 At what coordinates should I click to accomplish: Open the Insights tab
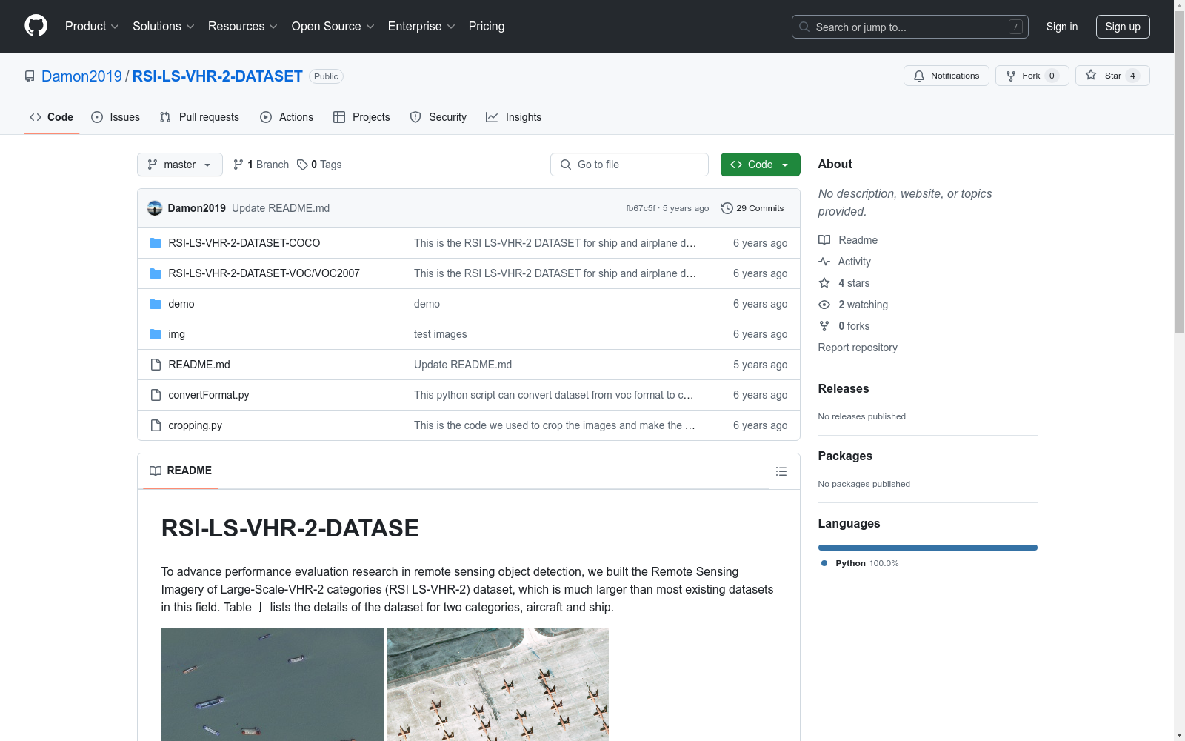point(514,117)
